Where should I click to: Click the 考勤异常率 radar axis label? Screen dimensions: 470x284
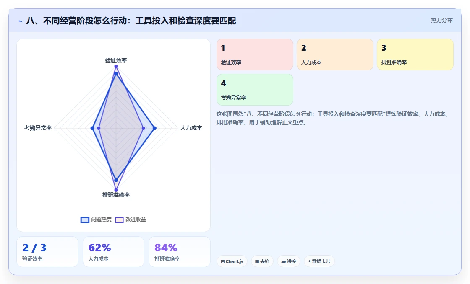[x=38, y=128]
